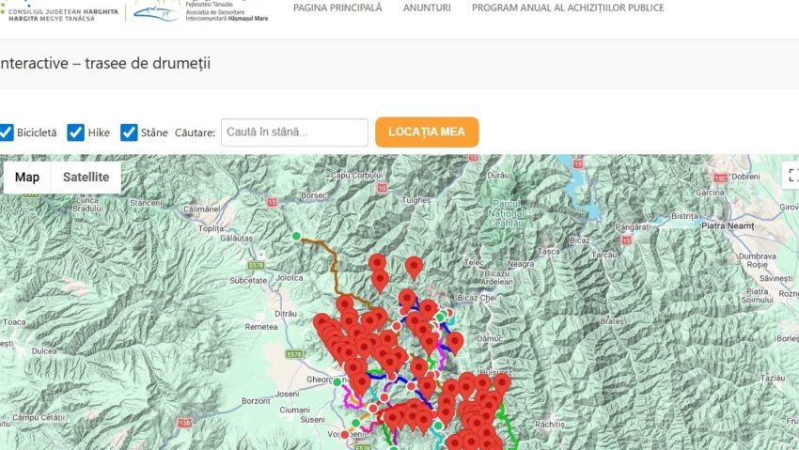799x450 pixels.
Task: Click the red pin left of Dămuc
Action: click(x=455, y=343)
